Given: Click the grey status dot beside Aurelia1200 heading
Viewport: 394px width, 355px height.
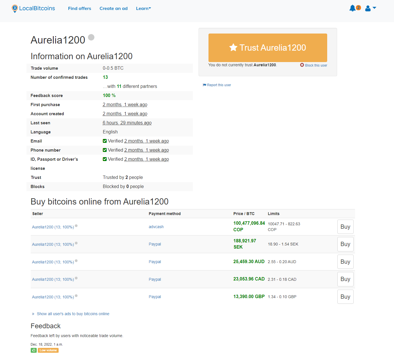Looking at the screenshot, I should point(91,37).
